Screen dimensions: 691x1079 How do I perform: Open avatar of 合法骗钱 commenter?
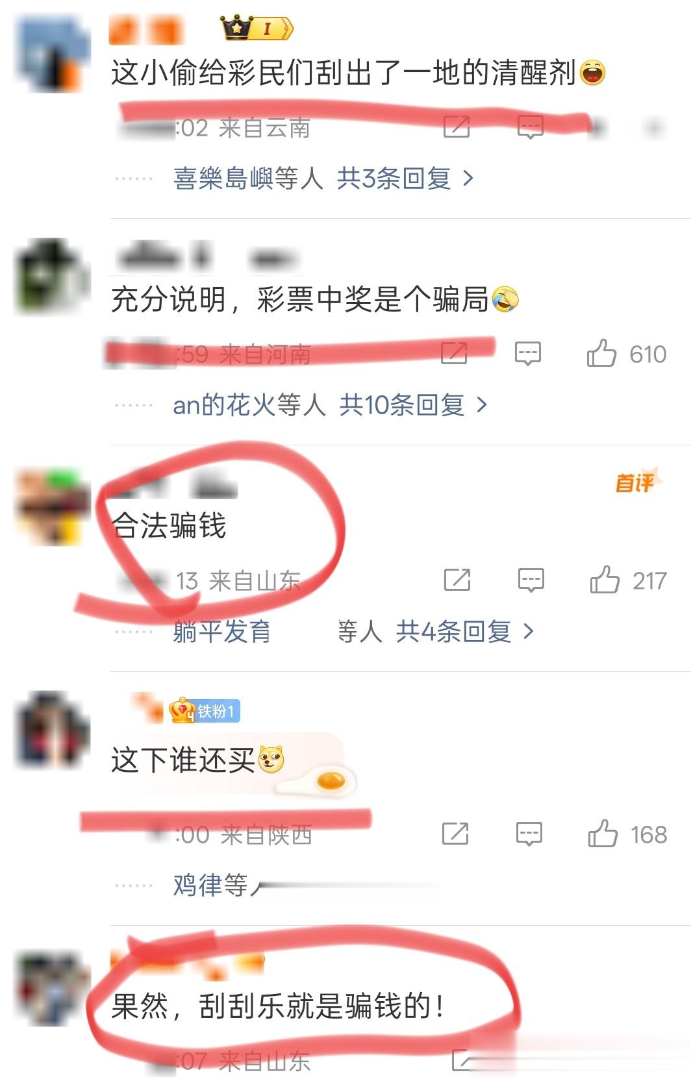52,506
